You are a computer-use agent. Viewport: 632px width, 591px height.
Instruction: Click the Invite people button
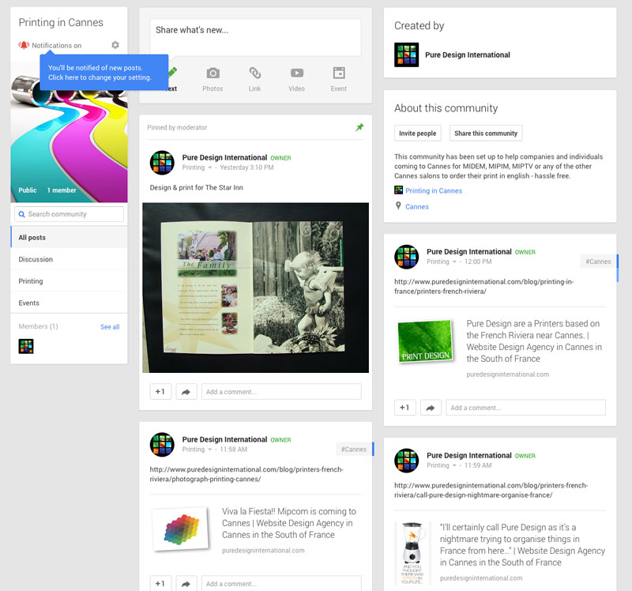point(418,134)
